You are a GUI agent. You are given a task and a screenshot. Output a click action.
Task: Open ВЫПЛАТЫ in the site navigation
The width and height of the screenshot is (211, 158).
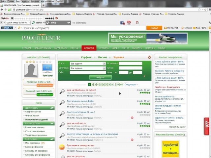[137, 48]
